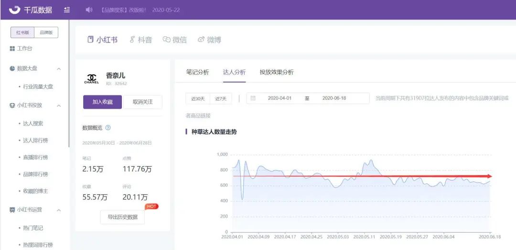Click the 导出历史数据 button
Viewport: 516px width, 250px height.
pos(122,217)
